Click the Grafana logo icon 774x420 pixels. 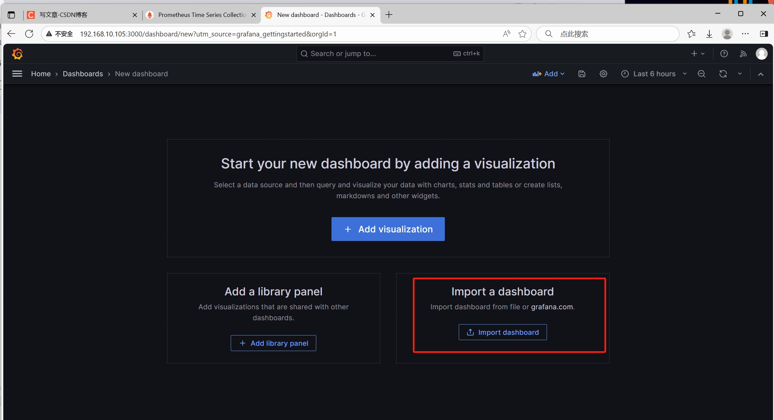(x=17, y=54)
